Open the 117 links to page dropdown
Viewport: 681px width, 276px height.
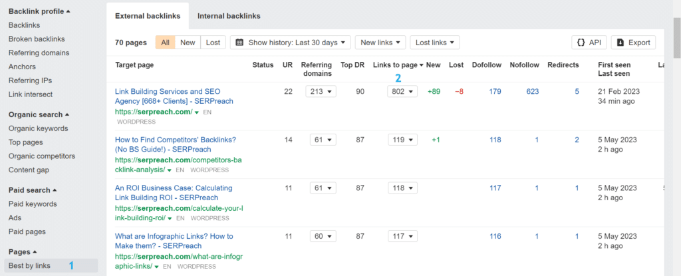click(402, 237)
